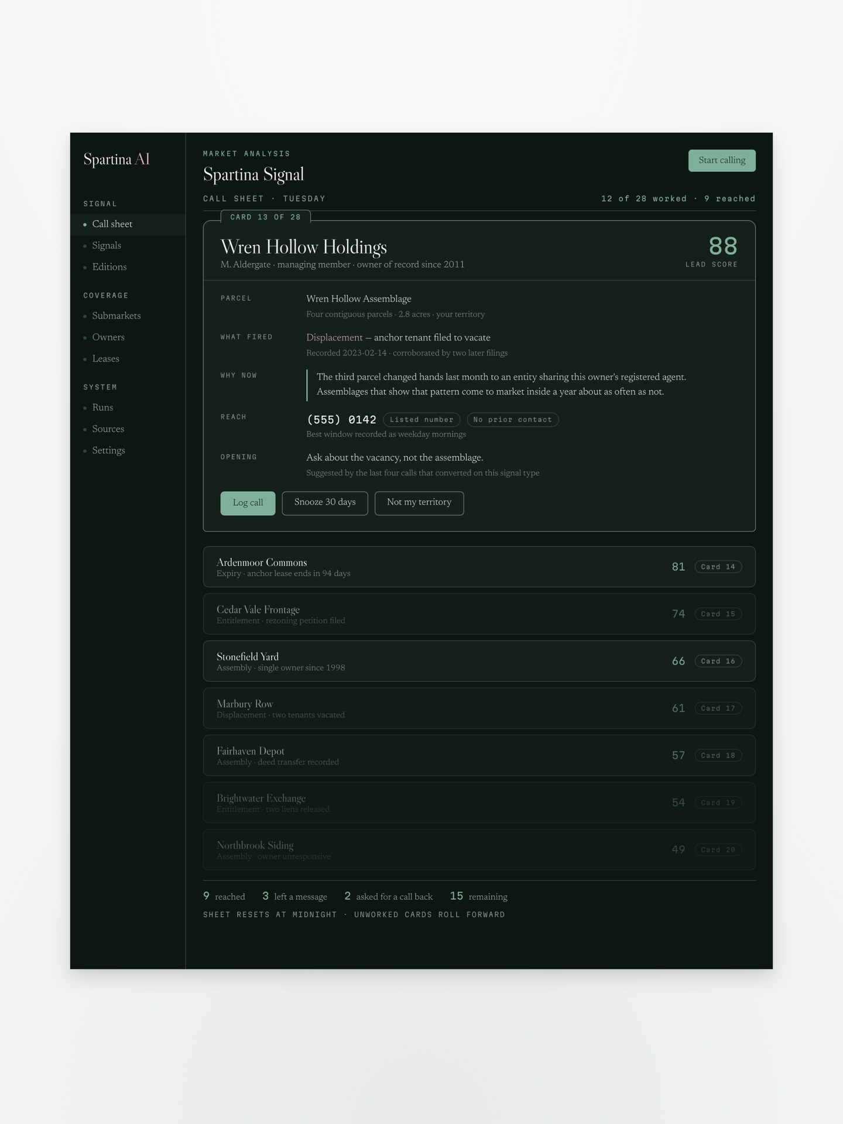The image size is (843, 1124).
Task: Click the Spartina Signal page heading
Action: coord(253,174)
